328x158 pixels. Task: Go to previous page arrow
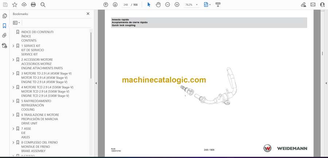[x=106, y=5]
